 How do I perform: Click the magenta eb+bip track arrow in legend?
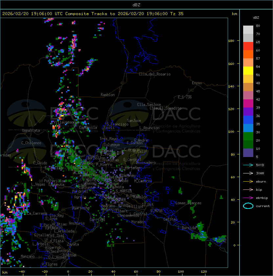tap(248, 198)
